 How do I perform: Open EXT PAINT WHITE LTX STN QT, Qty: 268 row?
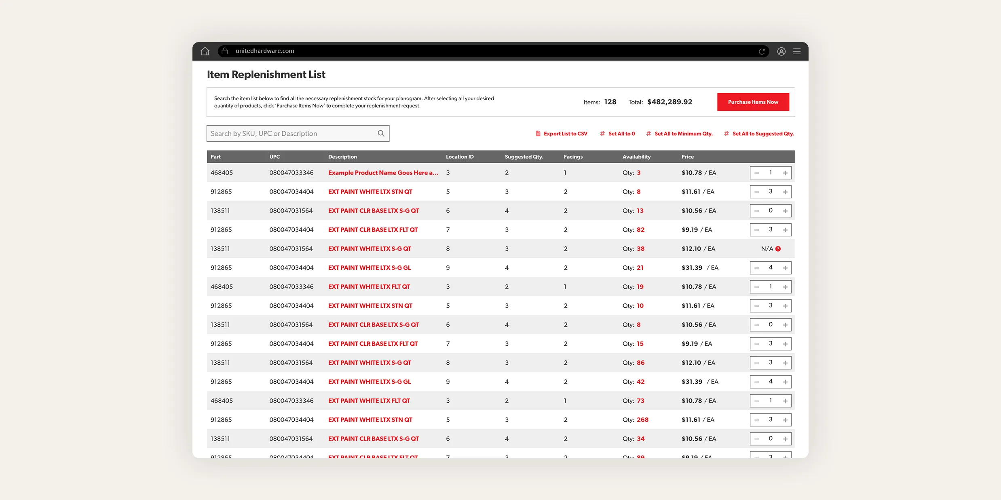(370, 420)
